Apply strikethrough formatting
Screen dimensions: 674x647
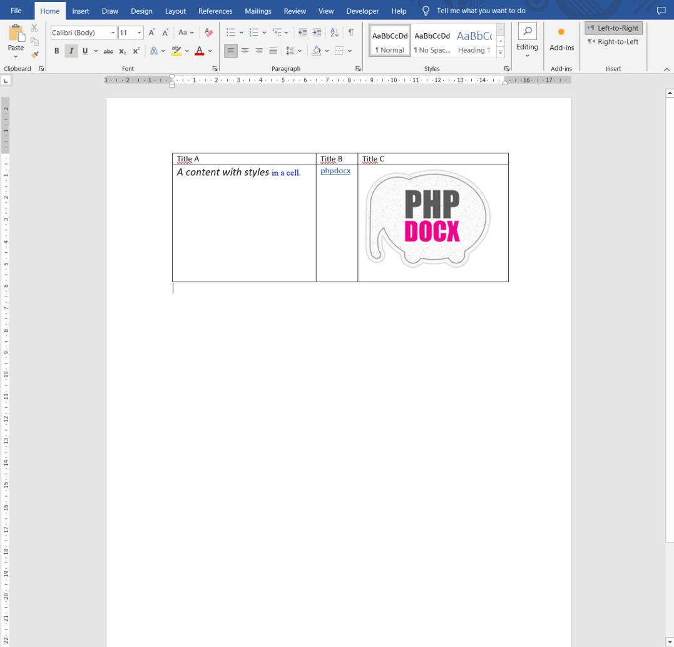pyautogui.click(x=108, y=51)
